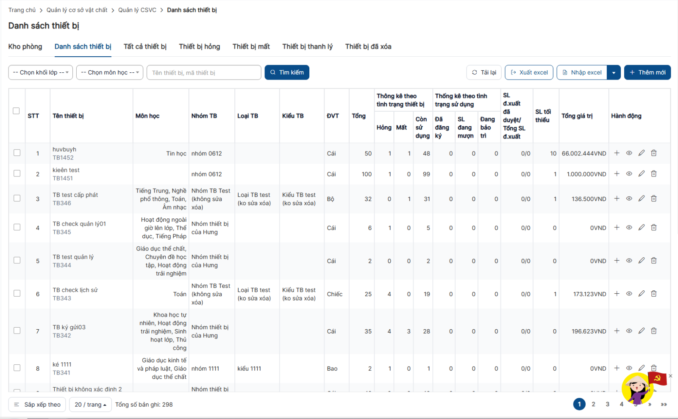678x419 pixels.
Task: View details eye icon for kieên test
Action: (x=629, y=174)
